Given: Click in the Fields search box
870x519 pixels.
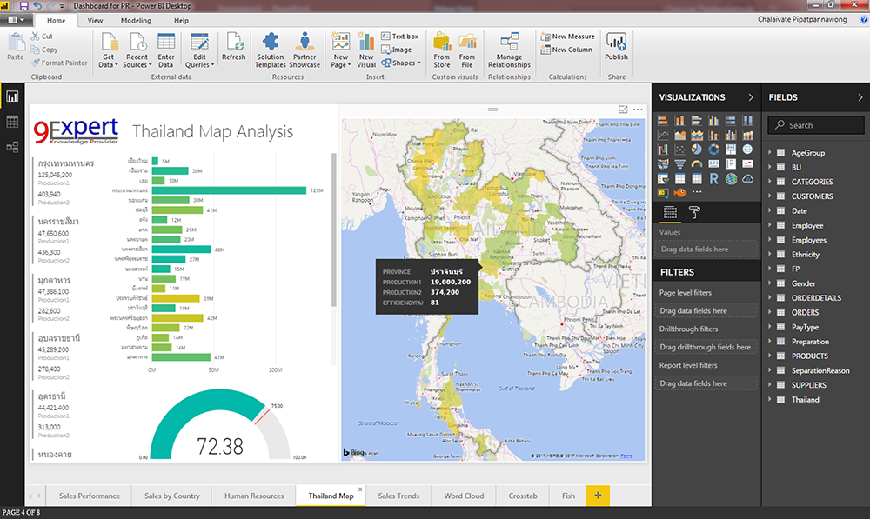Looking at the screenshot, I should click(816, 125).
